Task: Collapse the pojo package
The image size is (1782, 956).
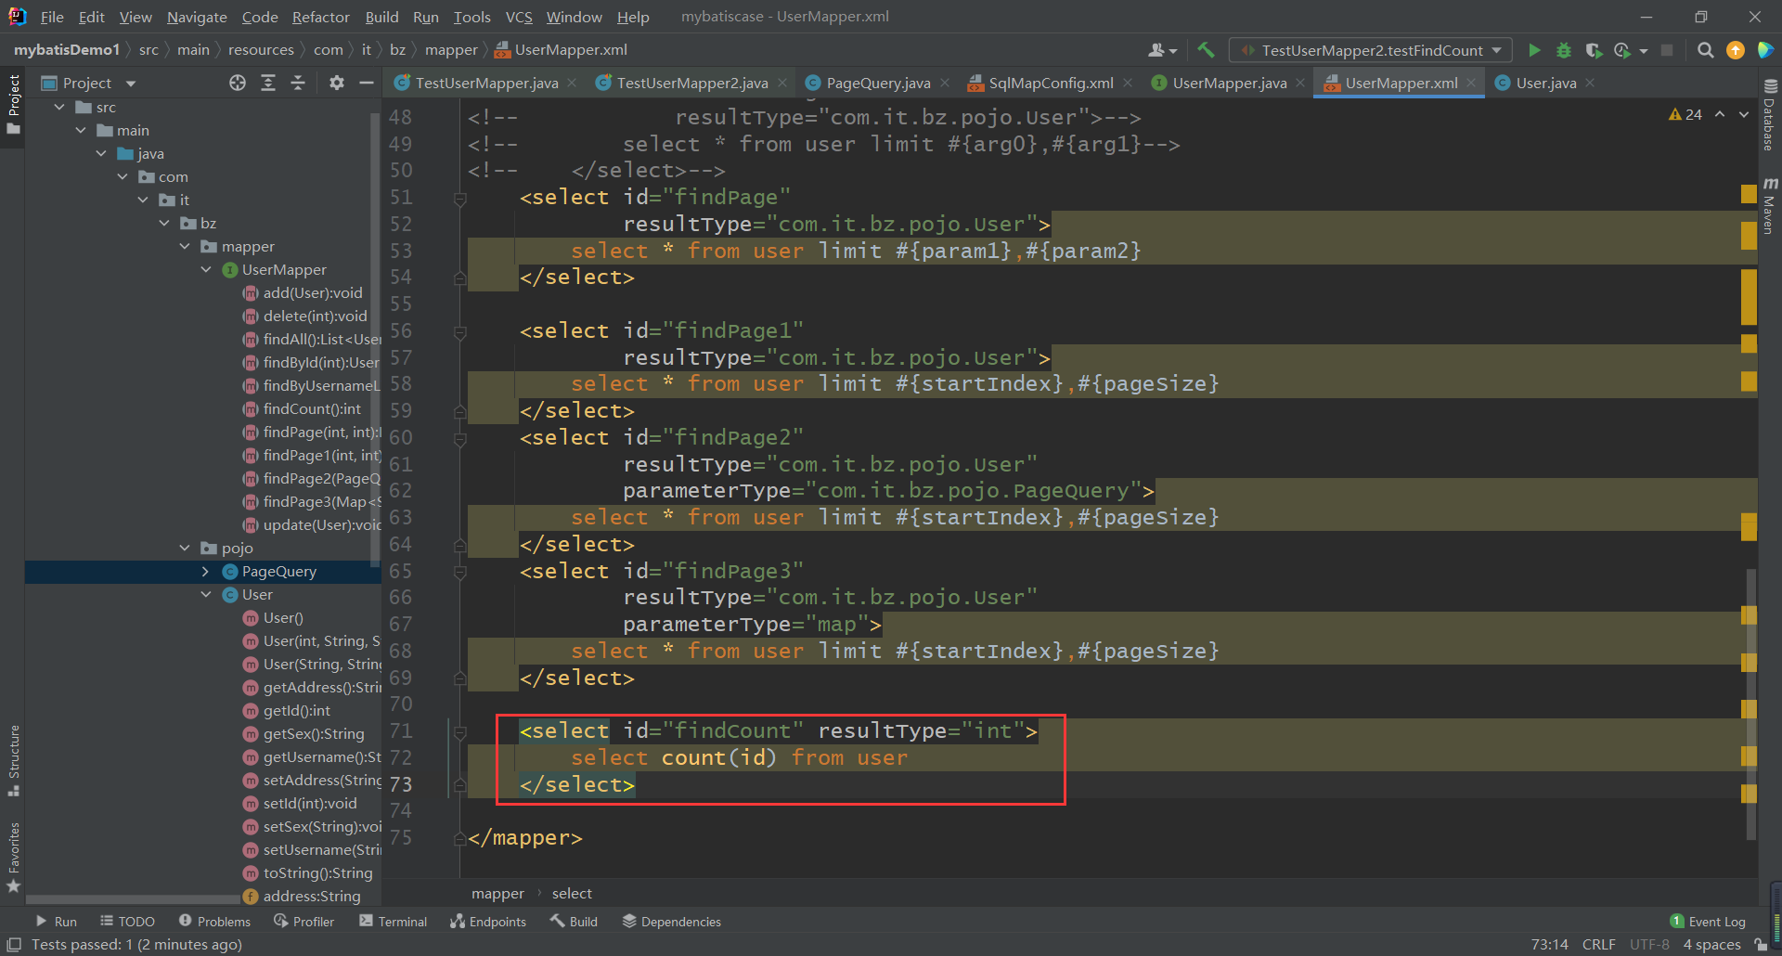Action: click(185, 548)
